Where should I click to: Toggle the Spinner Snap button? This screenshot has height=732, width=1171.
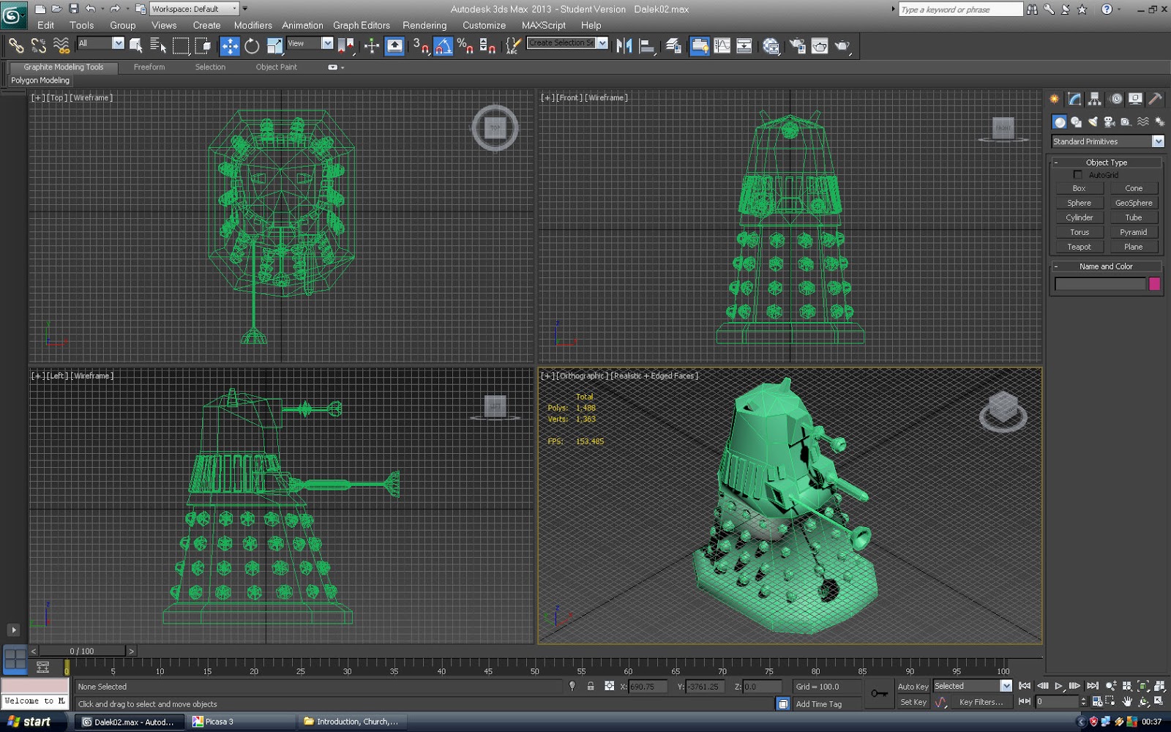(x=487, y=46)
